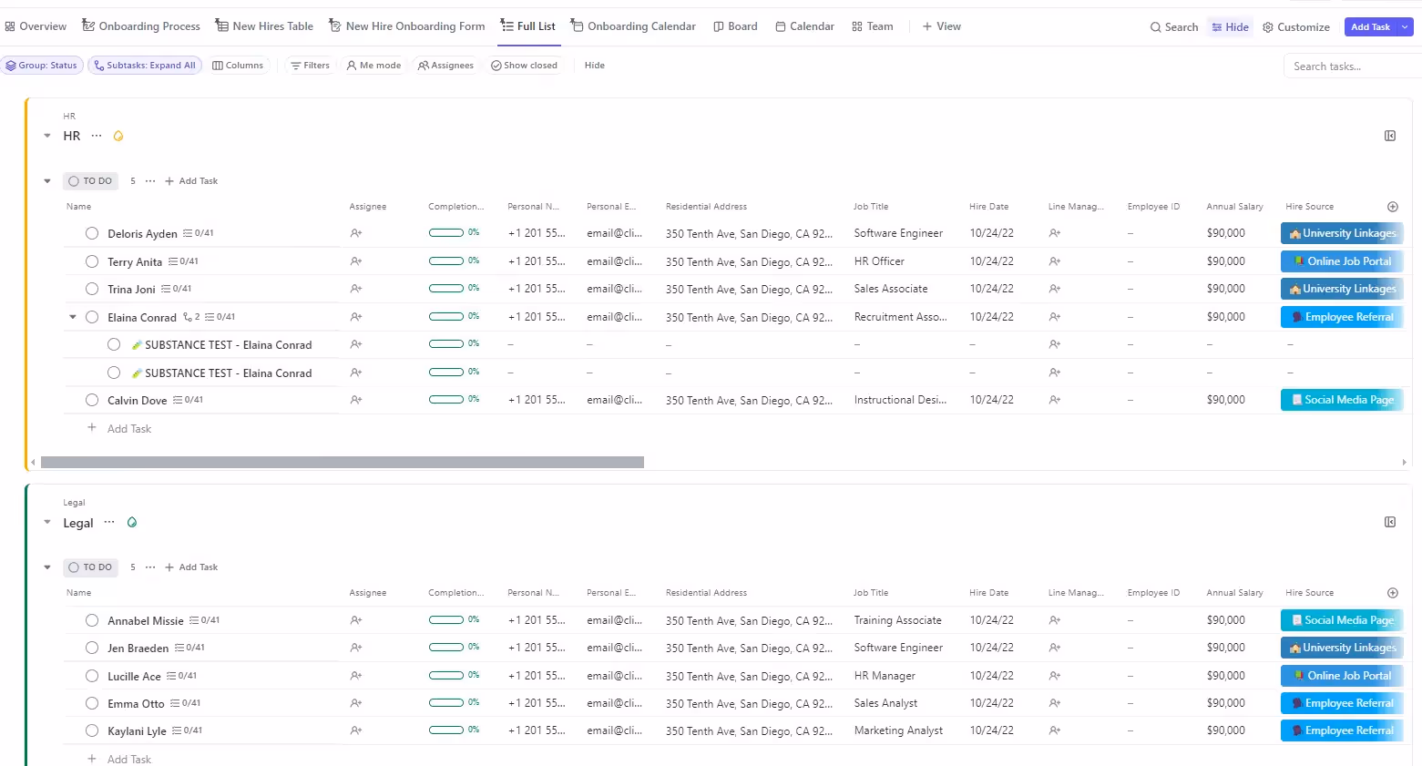Viewport: 1422px width, 766px height.
Task: Enable Me mode filtering
Action: tap(373, 65)
